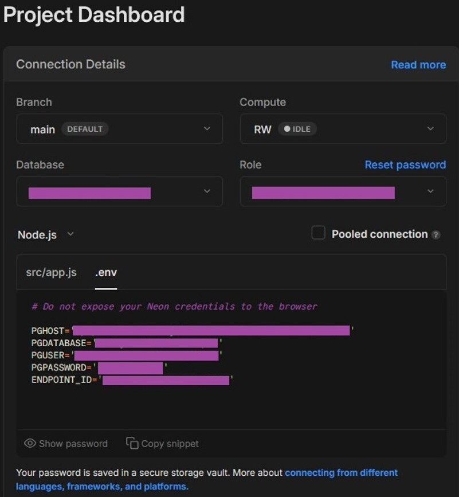Image resolution: width=459 pixels, height=497 pixels.
Task: Enable the Pooled connection checkbox
Action: (318, 233)
